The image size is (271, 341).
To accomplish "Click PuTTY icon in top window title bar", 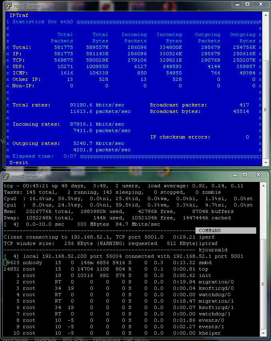I will [6, 177].
